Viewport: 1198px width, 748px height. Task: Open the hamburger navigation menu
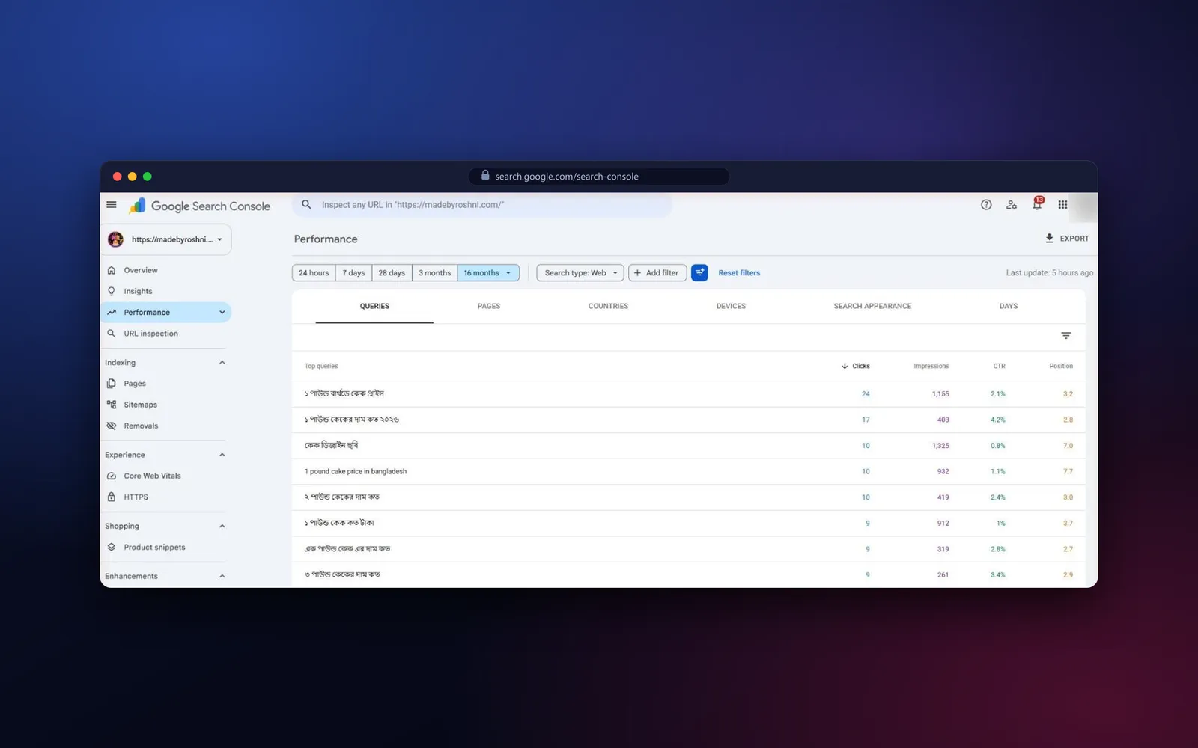[x=112, y=205]
